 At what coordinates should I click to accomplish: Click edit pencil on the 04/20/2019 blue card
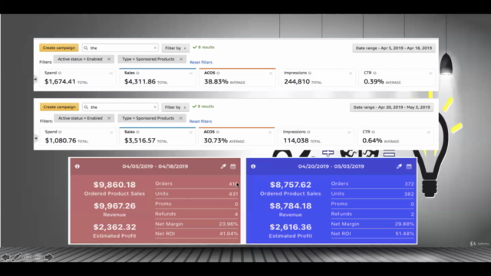pos(399,166)
